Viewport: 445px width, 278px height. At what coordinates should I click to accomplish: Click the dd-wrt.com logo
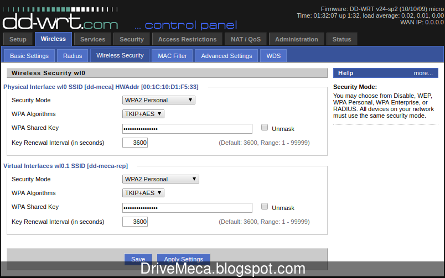60,19
